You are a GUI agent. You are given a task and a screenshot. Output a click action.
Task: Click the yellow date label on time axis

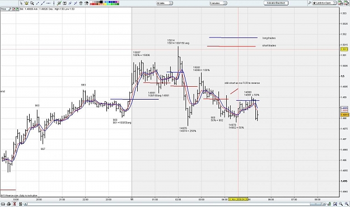(x=239, y=199)
